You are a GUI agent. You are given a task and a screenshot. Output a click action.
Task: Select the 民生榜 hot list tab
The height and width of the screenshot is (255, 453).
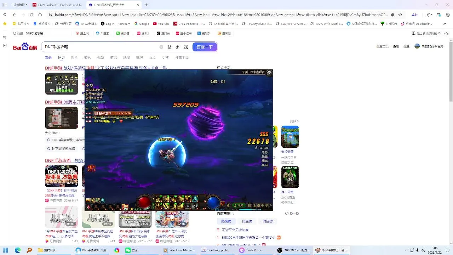(x=247, y=221)
